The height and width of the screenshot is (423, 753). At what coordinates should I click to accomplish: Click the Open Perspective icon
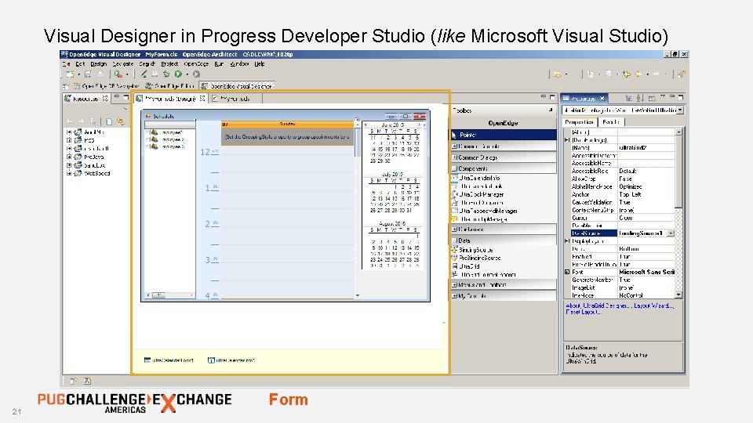66,86
